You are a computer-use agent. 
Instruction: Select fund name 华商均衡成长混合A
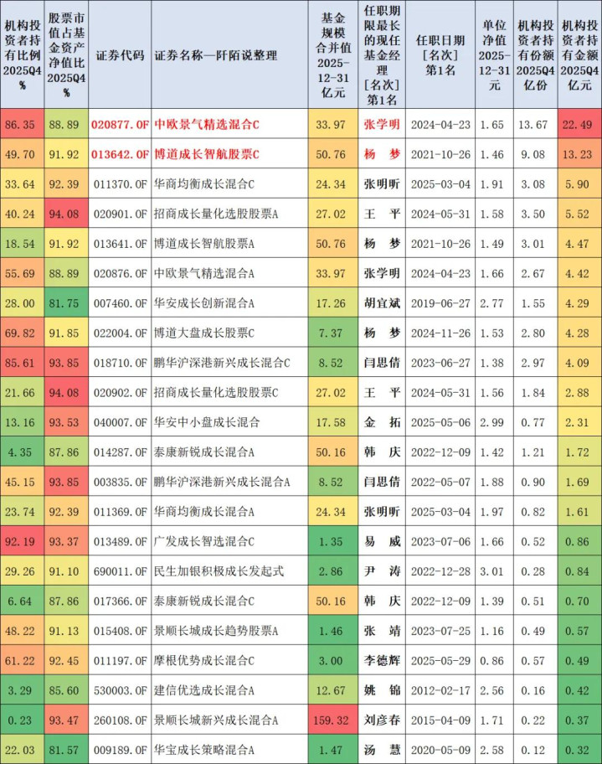[x=204, y=512]
